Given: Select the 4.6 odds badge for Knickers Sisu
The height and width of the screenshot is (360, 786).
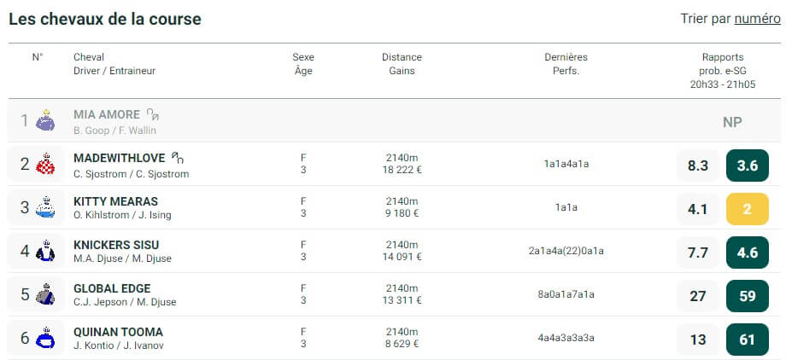Looking at the screenshot, I should point(747,253).
